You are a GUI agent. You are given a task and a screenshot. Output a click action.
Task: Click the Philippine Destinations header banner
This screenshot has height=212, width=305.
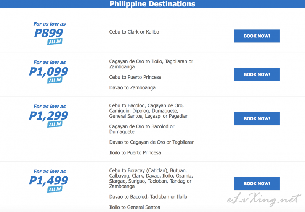(x=152, y=4)
